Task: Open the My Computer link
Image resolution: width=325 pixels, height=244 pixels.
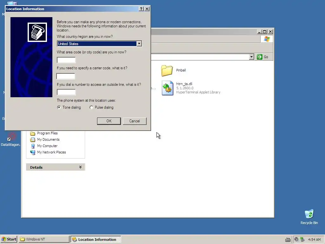Action: 47,146
